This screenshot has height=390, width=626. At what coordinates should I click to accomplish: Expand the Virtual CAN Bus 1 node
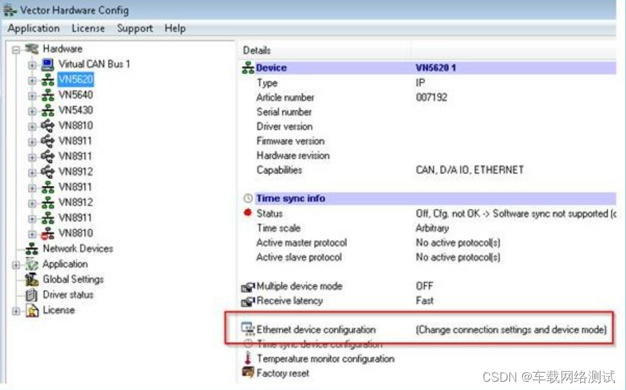(x=32, y=65)
